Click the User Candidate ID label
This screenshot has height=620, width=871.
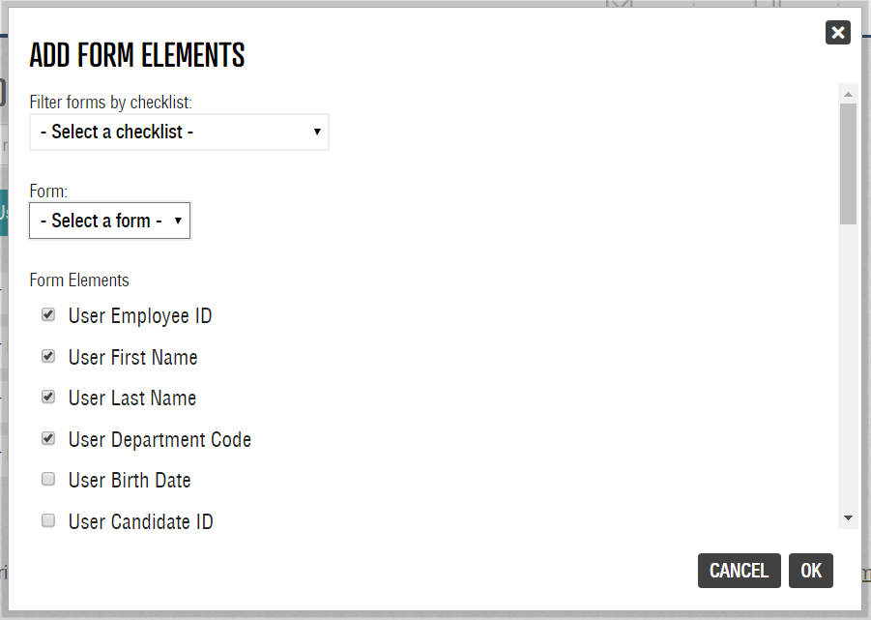point(140,522)
